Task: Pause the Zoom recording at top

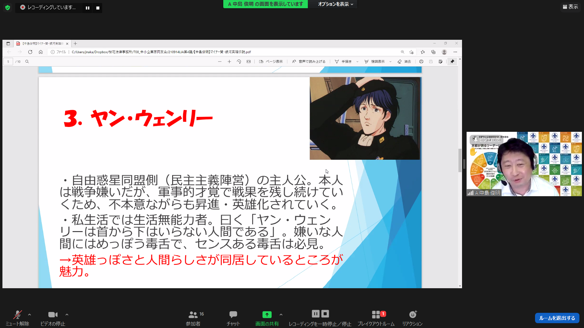Action: [88, 8]
